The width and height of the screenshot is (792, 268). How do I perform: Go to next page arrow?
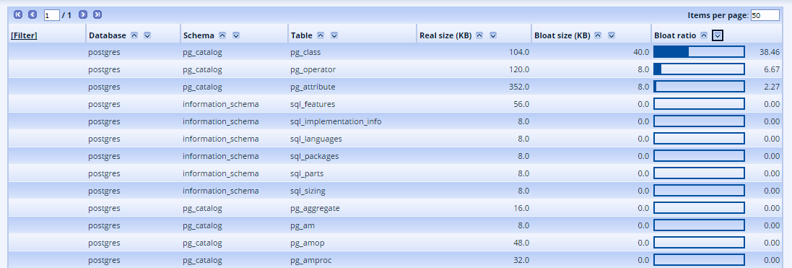pos(83,14)
